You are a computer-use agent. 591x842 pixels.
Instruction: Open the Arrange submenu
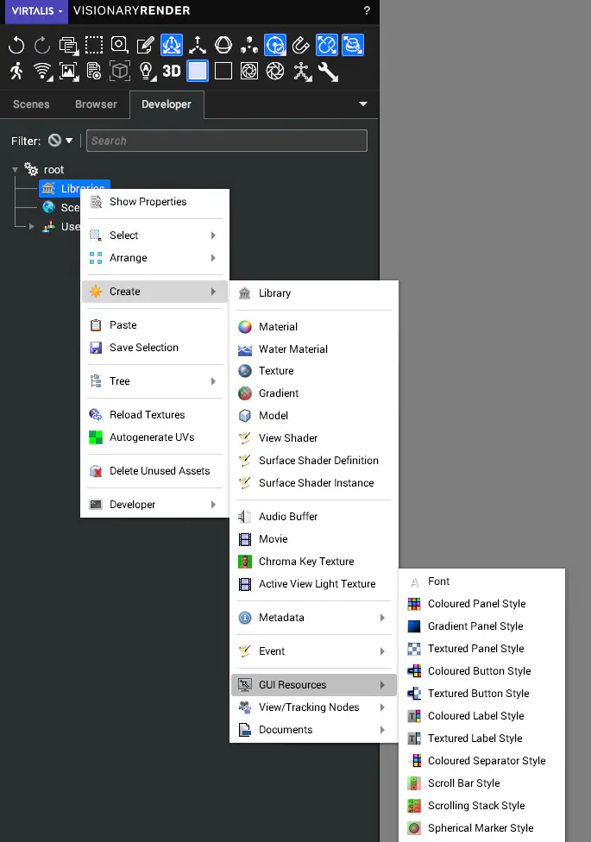click(154, 258)
